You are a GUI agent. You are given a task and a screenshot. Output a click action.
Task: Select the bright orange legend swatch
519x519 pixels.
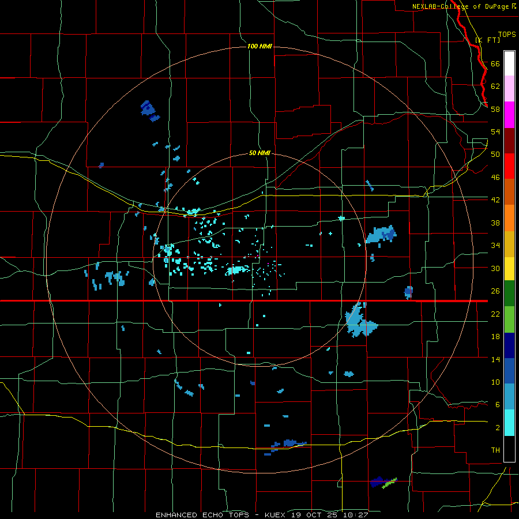pyautogui.click(x=509, y=218)
